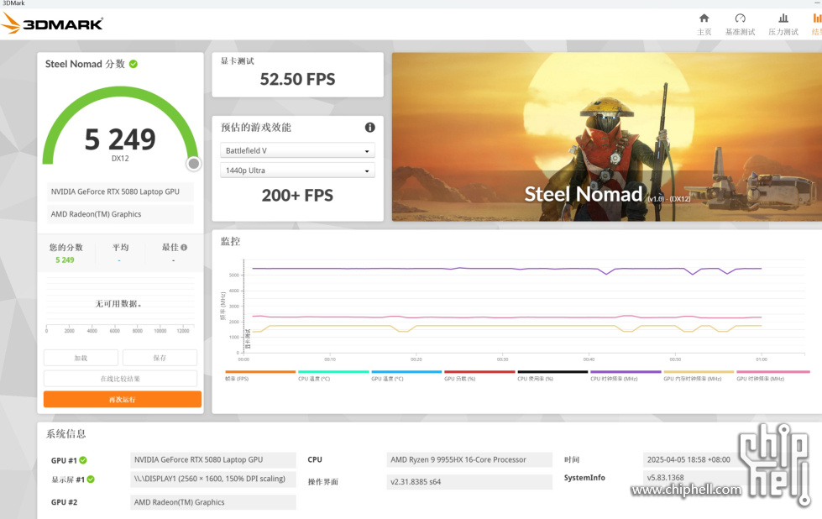Select the yellow GPU 内存时钟频率 legend swatch
The image size is (822, 519).
[x=699, y=372]
